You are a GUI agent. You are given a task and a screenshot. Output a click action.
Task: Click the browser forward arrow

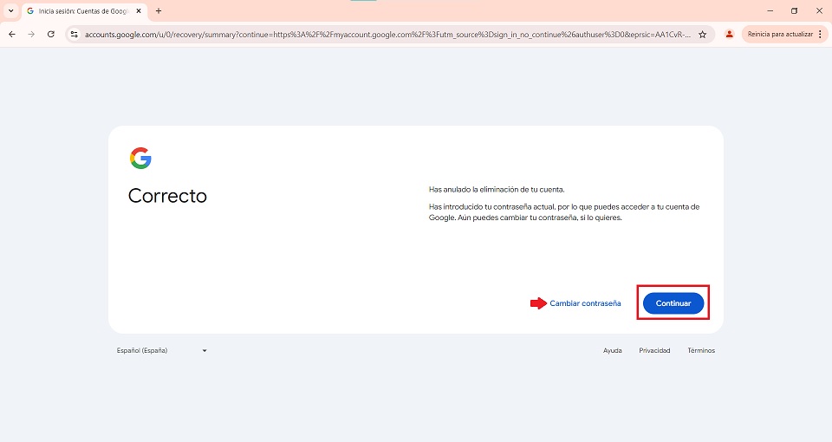pos(31,34)
